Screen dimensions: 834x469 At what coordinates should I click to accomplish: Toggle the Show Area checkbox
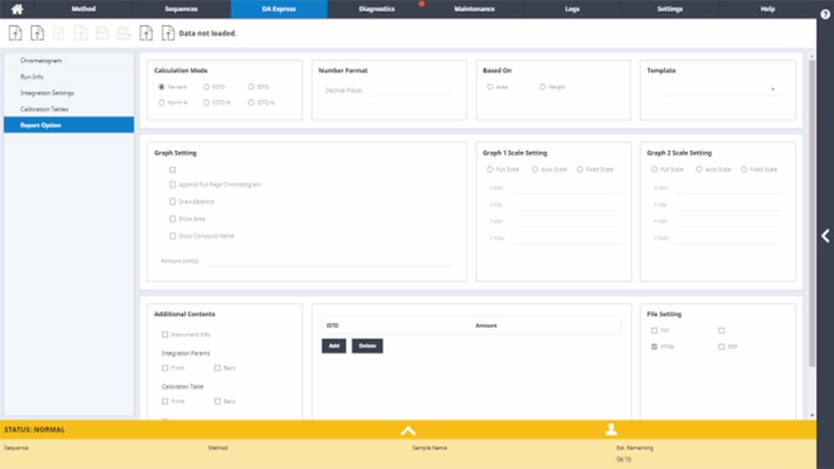click(x=172, y=219)
